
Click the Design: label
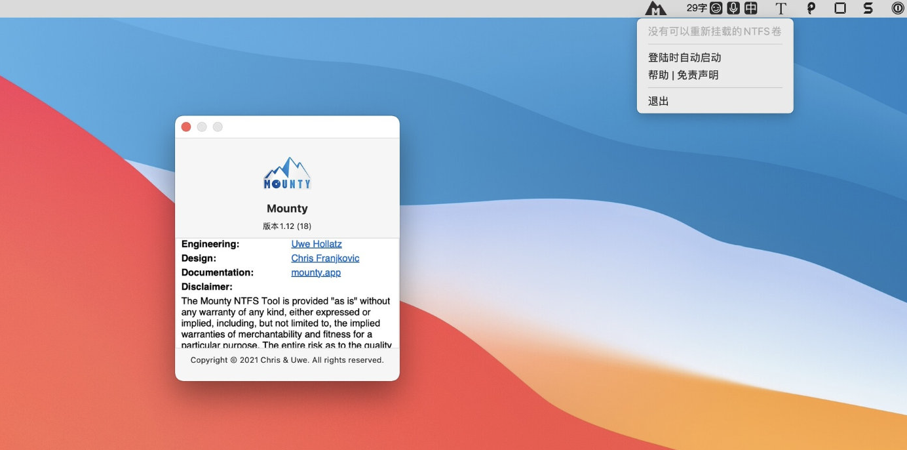click(x=199, y=258)
